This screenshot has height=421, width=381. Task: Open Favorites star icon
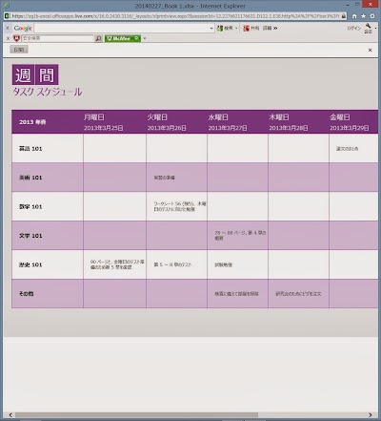tap(363, 16)
